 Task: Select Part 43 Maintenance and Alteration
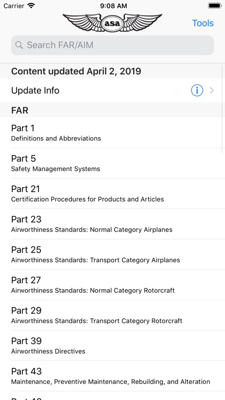pyautogui.click(x=112, y=375)
